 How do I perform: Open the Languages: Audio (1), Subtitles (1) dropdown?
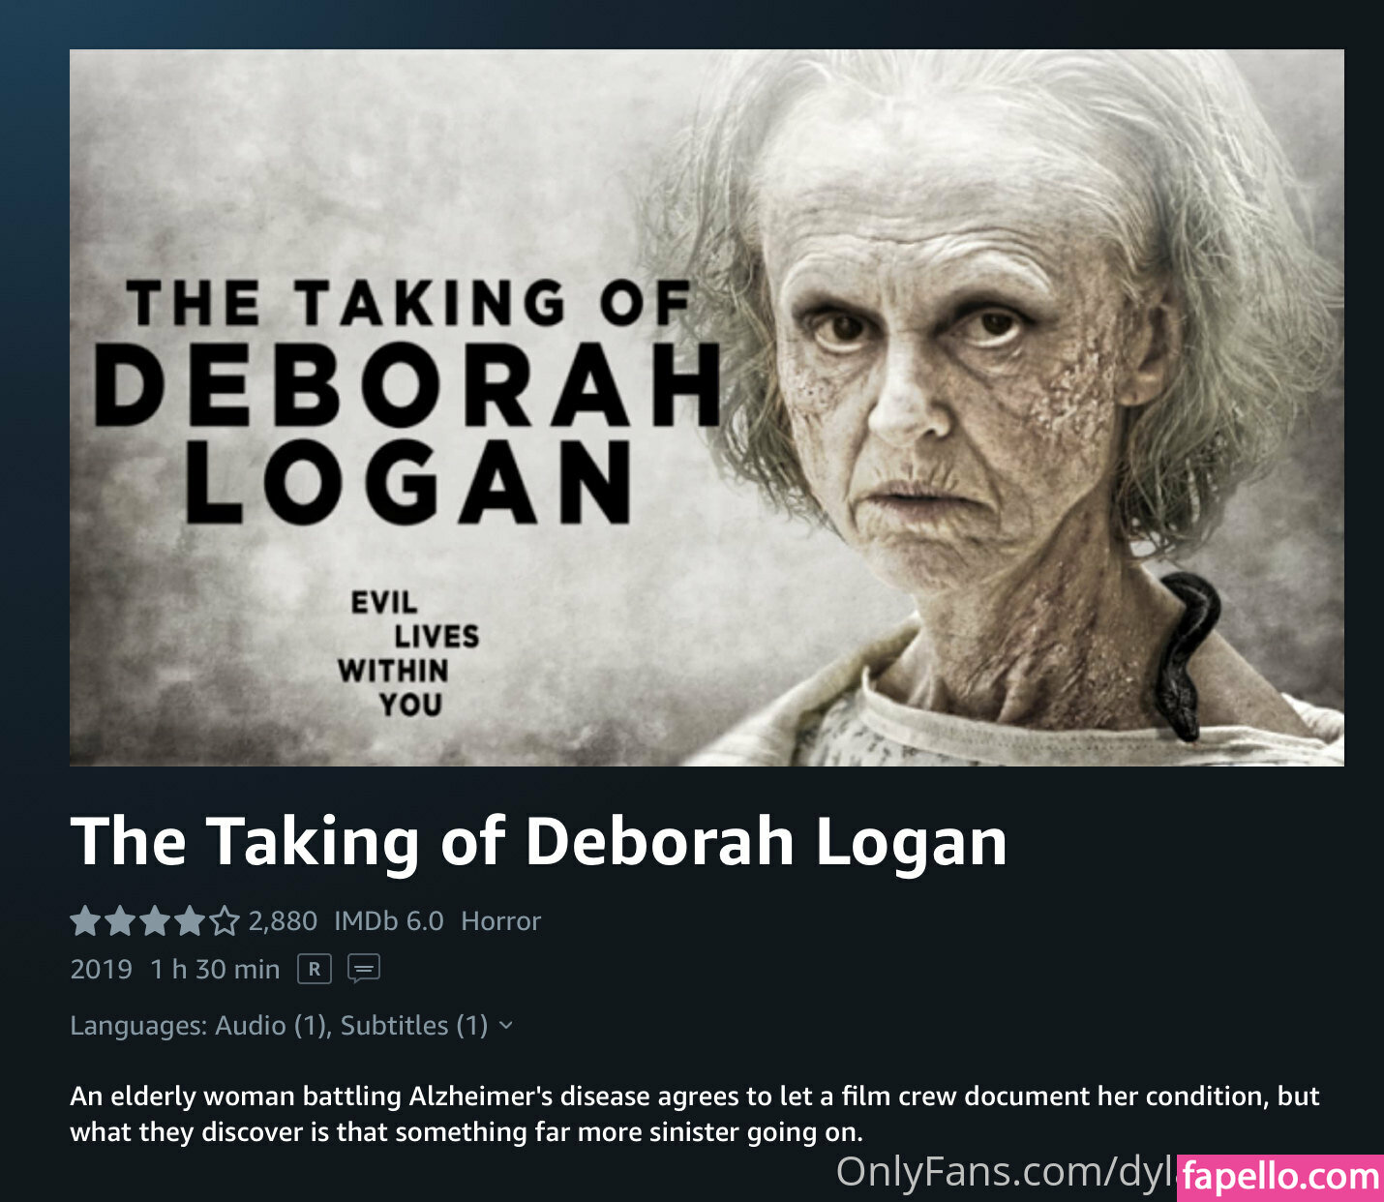coord(291,1026)
